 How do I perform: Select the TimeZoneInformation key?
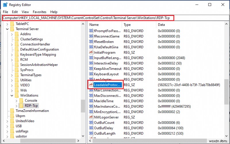[x=32, y=111]
